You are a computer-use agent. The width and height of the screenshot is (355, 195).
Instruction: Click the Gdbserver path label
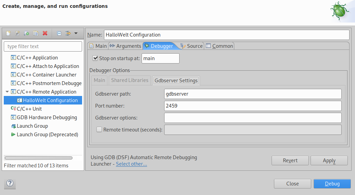pos(113,94)
